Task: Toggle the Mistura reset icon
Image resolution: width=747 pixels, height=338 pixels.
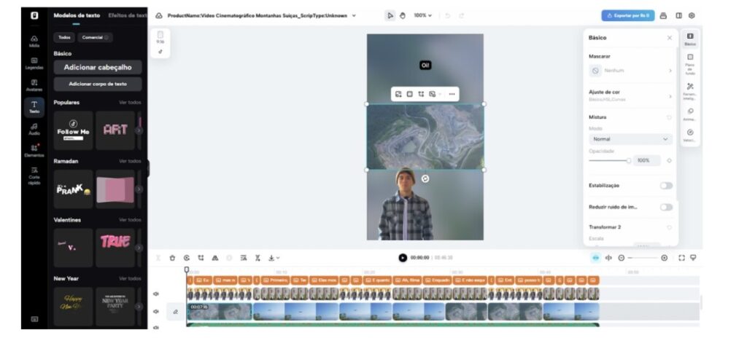Action: [669, 117]
